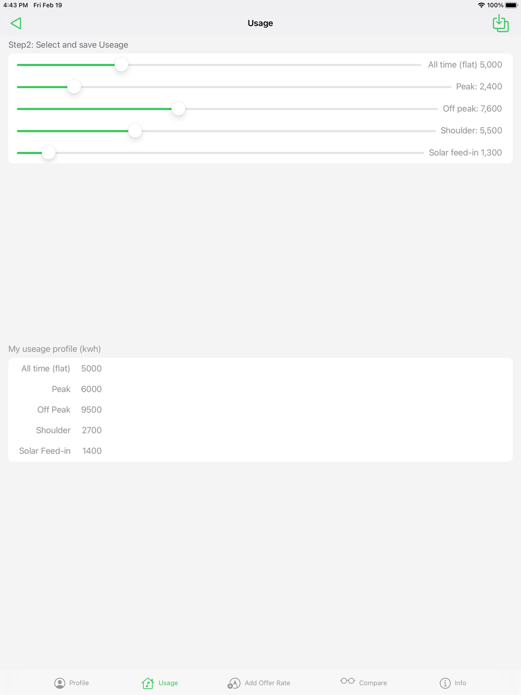Tap the save usage icon
This screenshot has width=521, height=695.
click(500, 23)
